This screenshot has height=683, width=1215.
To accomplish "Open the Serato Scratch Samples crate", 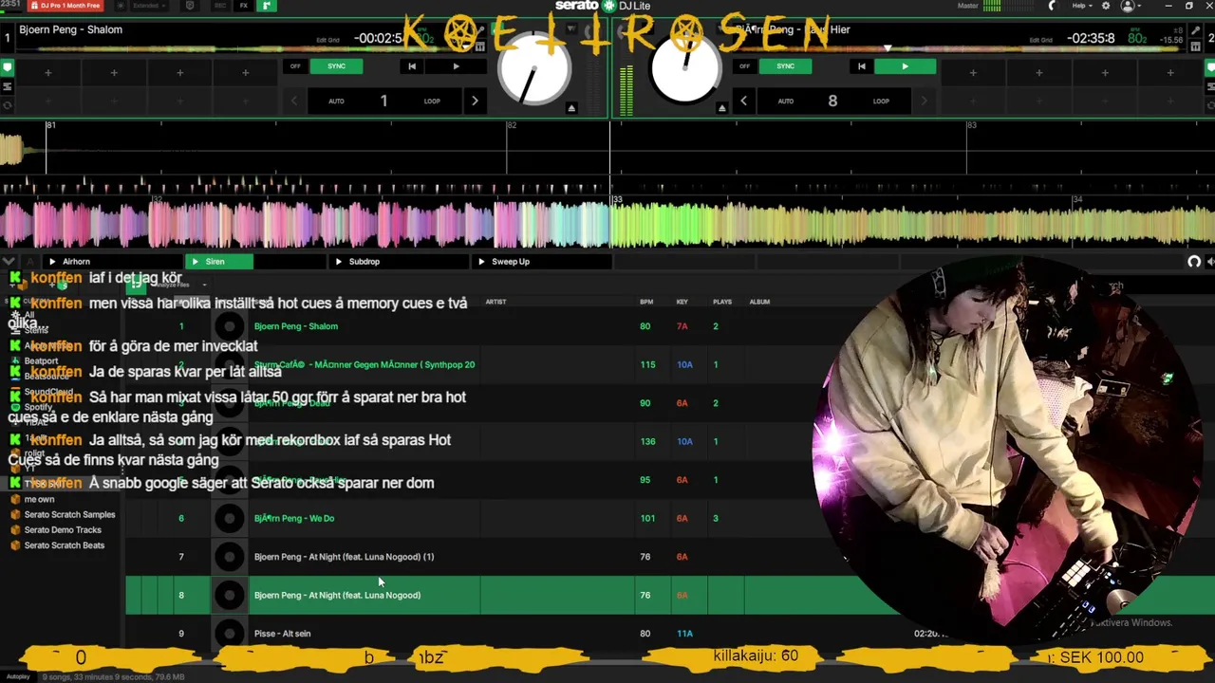I will 69,515.
